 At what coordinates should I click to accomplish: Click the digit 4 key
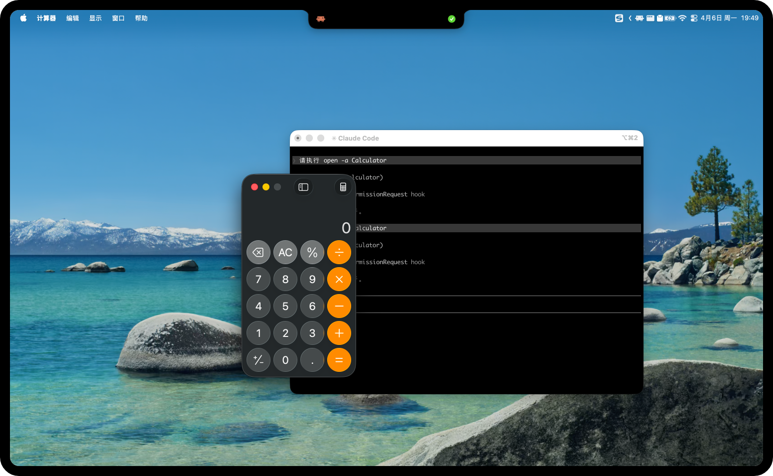click(258, 306)
